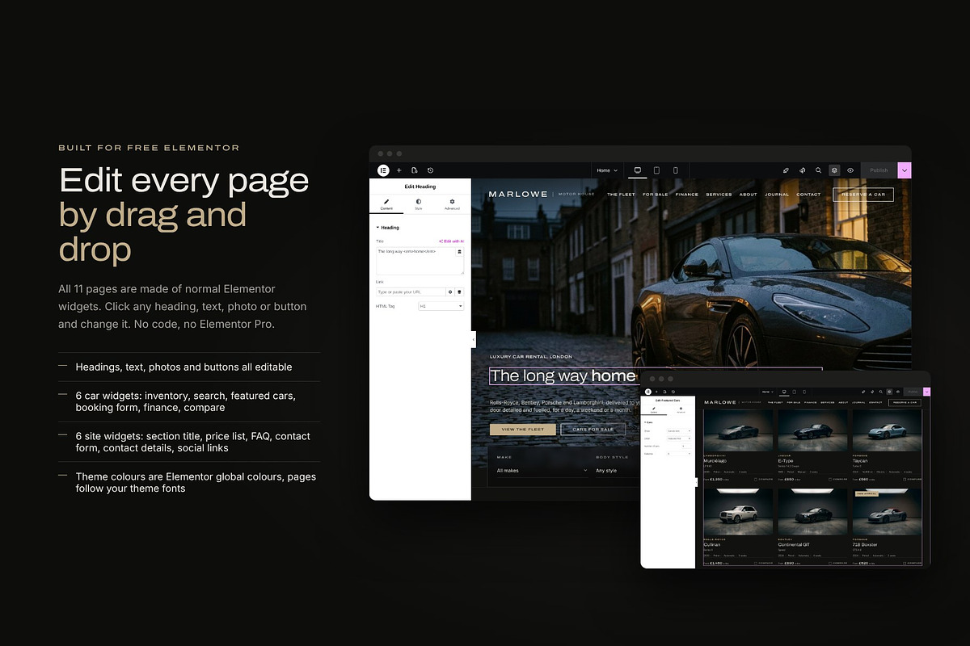This screenshot has height=646, width=970.
Task: Click the E-Type car thumbnail
Action: (x=812, y=430)
